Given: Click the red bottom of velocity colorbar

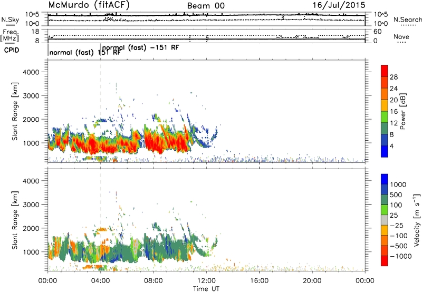Looking at the screenshot, I should click(x=385, y=261).
